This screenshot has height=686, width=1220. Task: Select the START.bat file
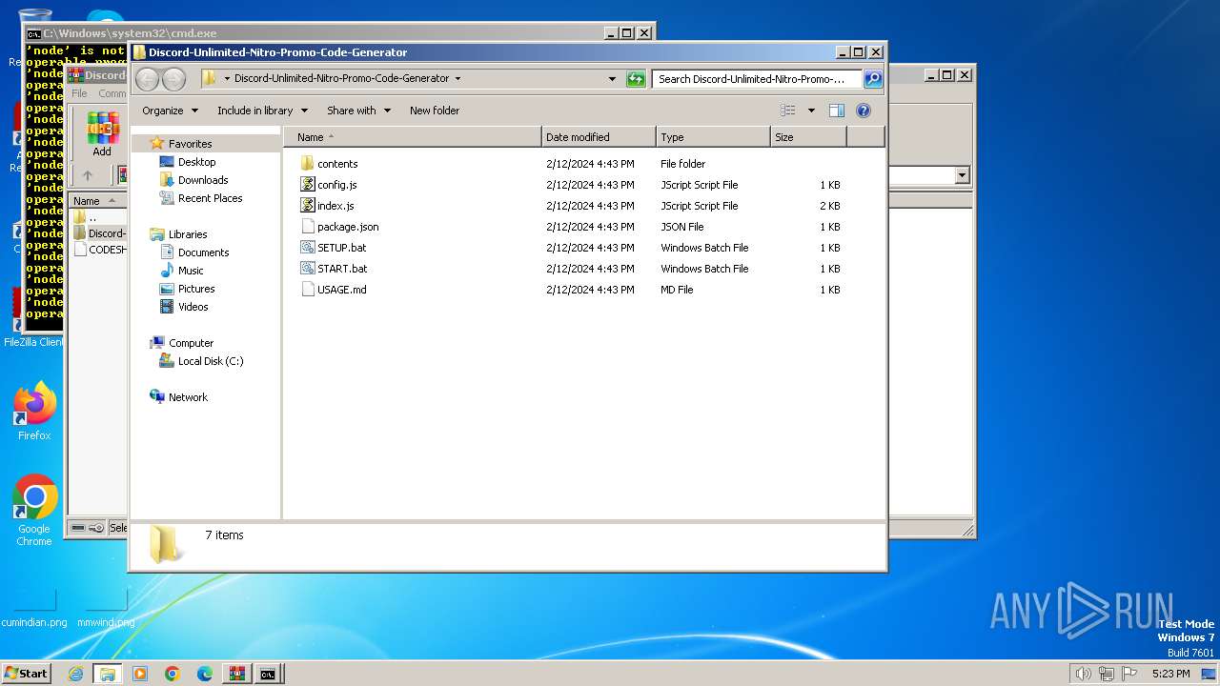click(342, 269)
